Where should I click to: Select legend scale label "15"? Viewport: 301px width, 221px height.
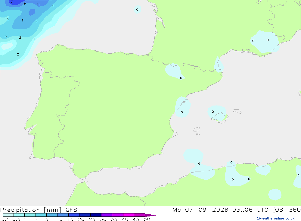tap(70, 219)
